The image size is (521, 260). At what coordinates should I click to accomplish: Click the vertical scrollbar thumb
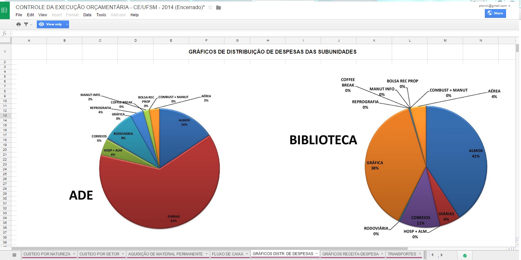coord(517,48)
